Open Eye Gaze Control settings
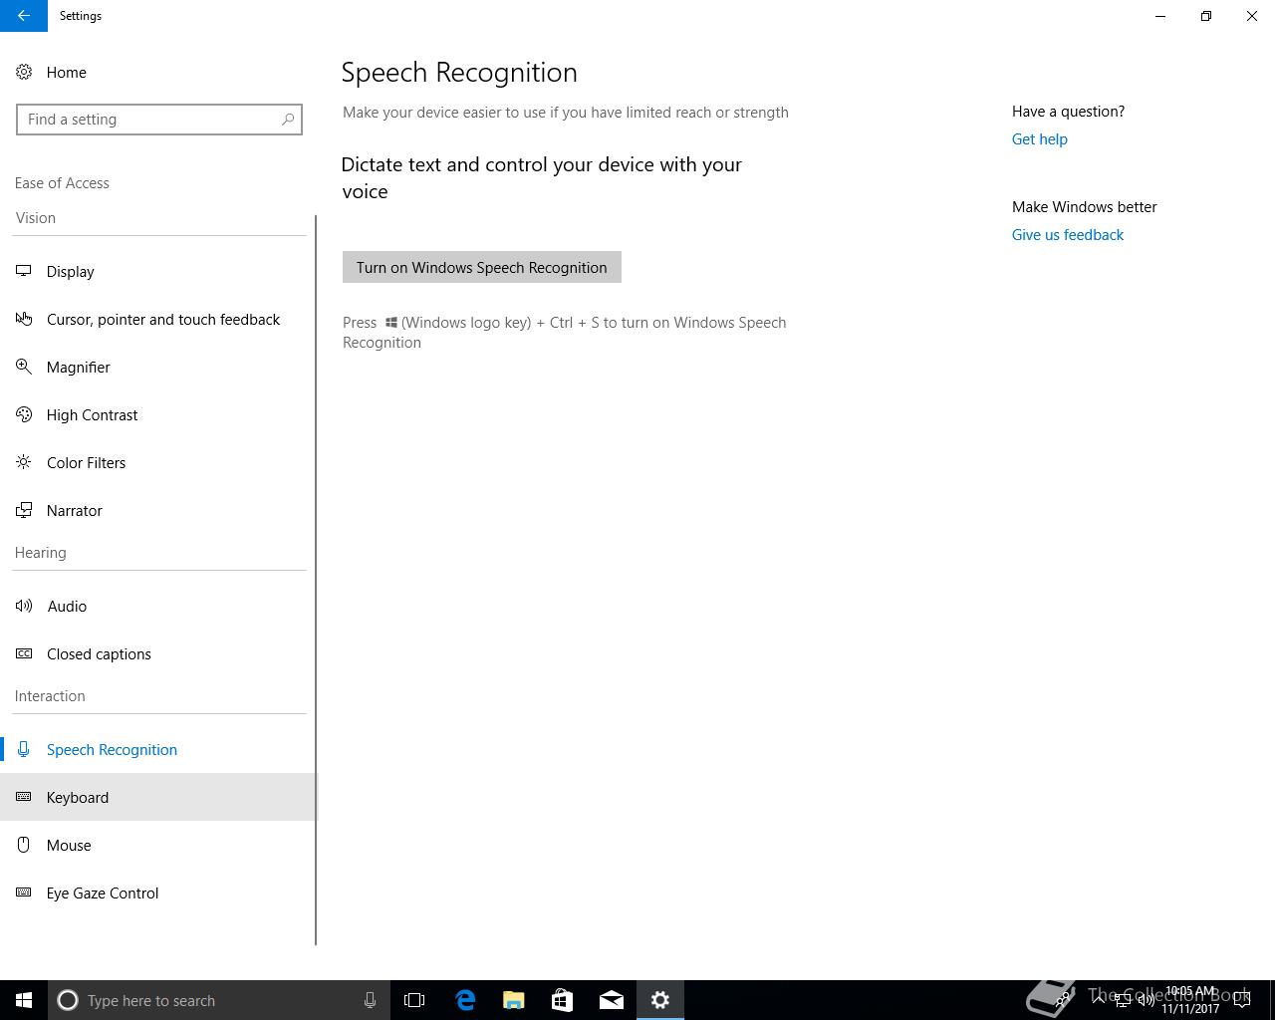 159,892
